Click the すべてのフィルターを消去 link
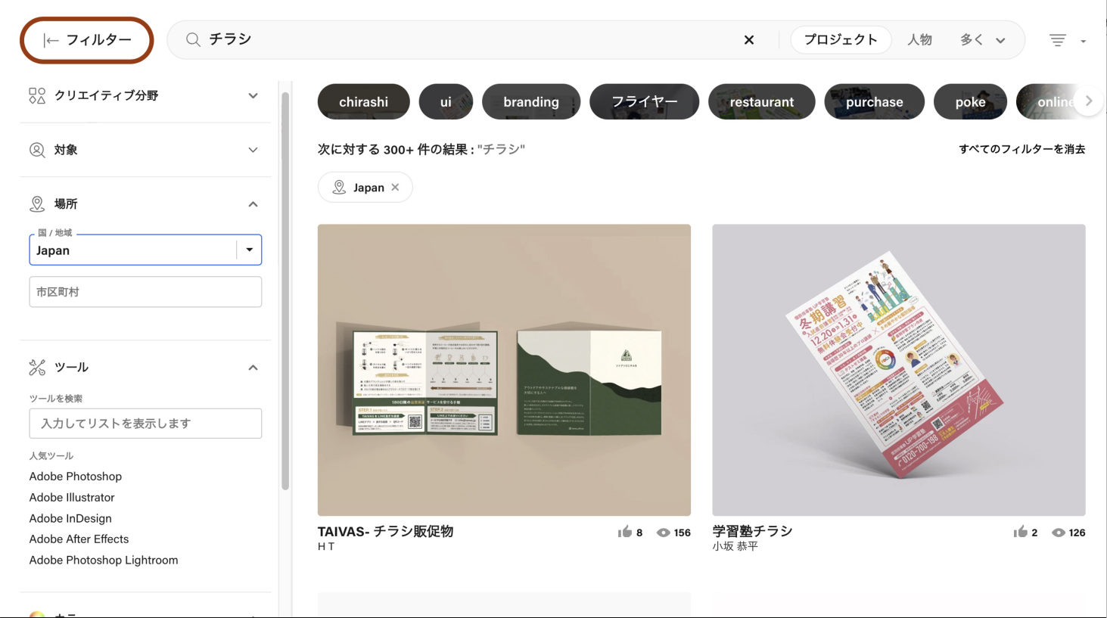The height and width of the screenshot is (618, 1107). pyautogui.click(x=1020, y=149)
